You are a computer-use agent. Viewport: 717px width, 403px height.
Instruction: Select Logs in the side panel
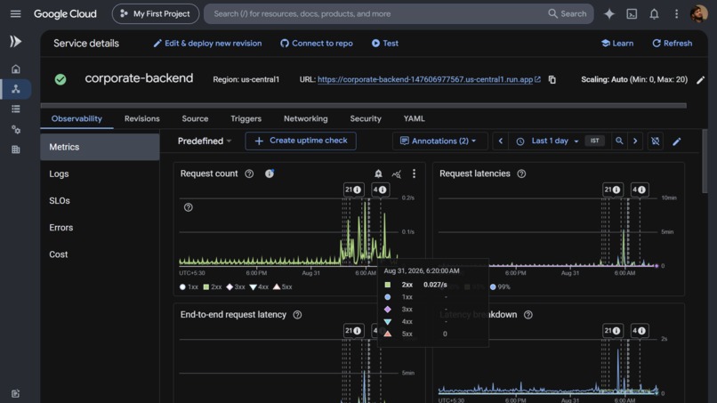[x=100, y=173]
